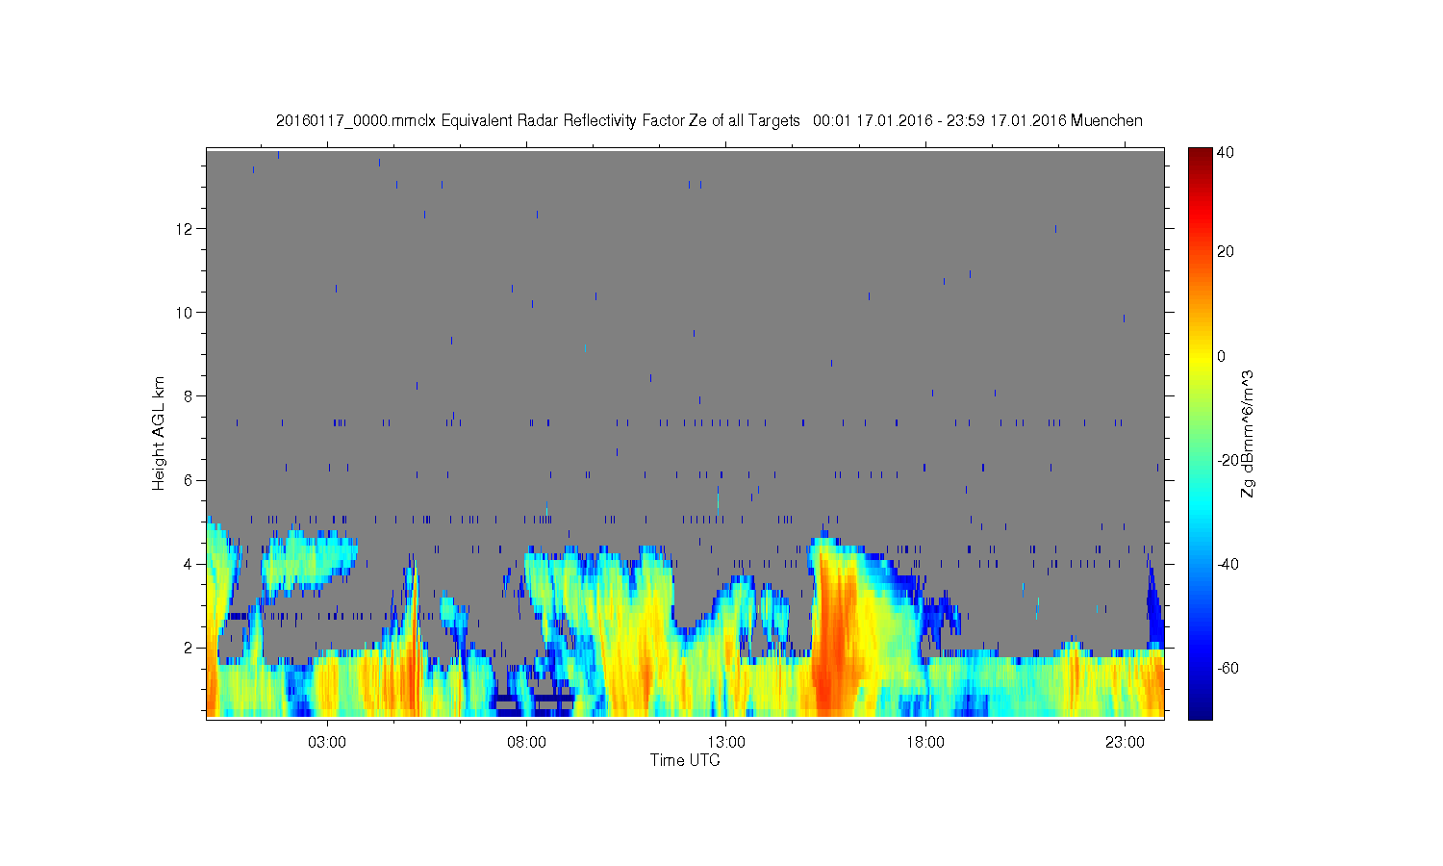Screen dimensions: 1443x866
Task: Click the 23:00 tick label on time axis
Action: [1125, 743]
